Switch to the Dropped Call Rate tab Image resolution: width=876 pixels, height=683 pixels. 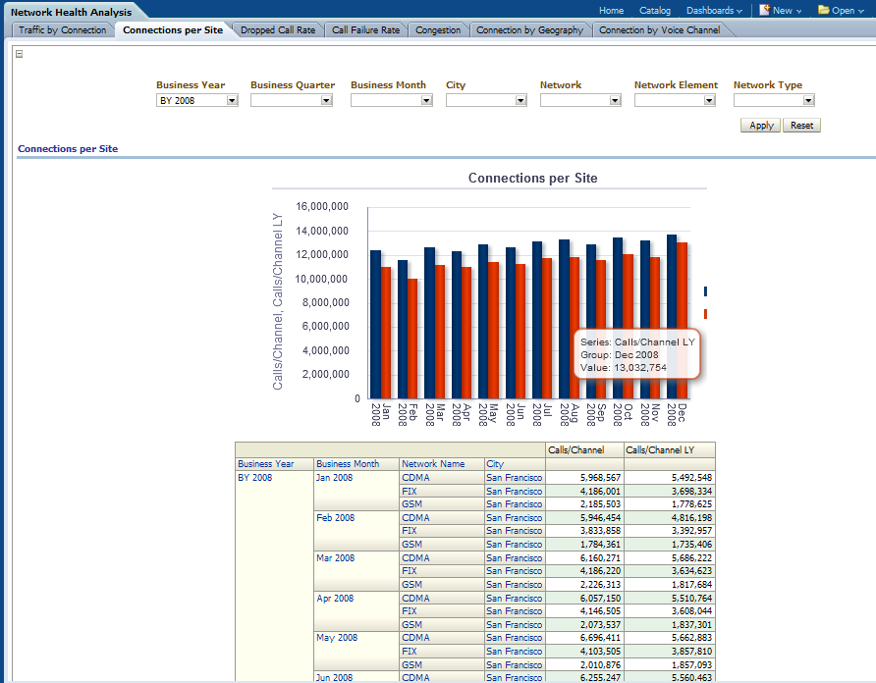(278, 30)
